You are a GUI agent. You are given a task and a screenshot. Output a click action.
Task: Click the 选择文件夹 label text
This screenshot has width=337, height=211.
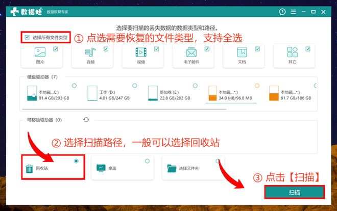point(189,168)
